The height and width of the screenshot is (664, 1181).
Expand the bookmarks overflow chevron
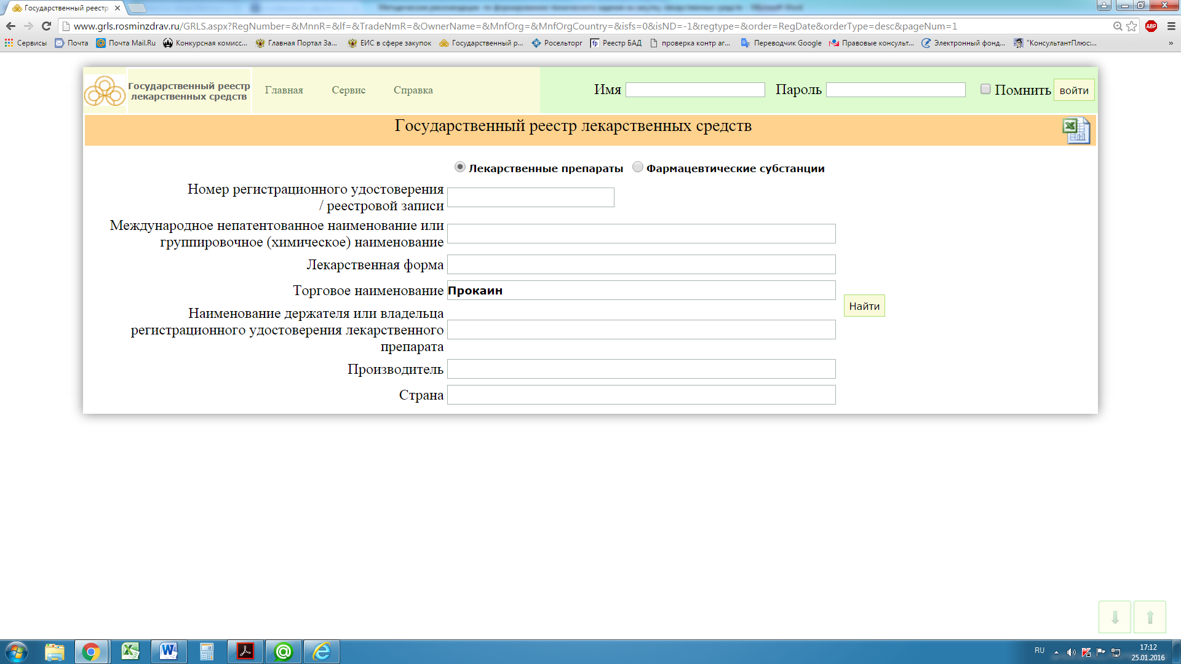[x=1171, y=43]
